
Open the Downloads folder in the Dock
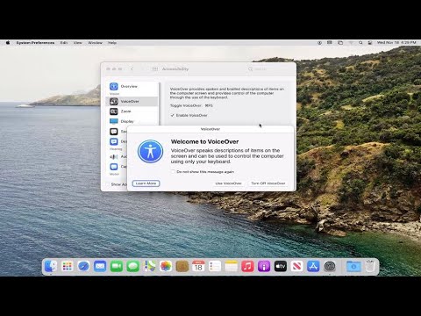(x=353, y=266)
